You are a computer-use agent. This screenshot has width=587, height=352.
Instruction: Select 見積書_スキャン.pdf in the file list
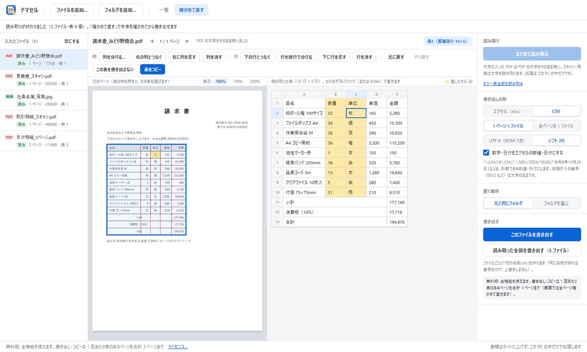click(x=44, y=80)
